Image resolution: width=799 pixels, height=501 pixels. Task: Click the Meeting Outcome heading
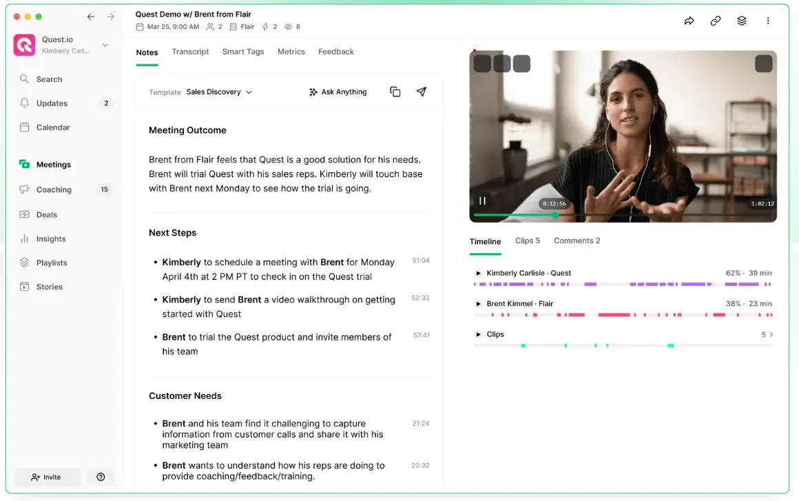pos(187,130)
